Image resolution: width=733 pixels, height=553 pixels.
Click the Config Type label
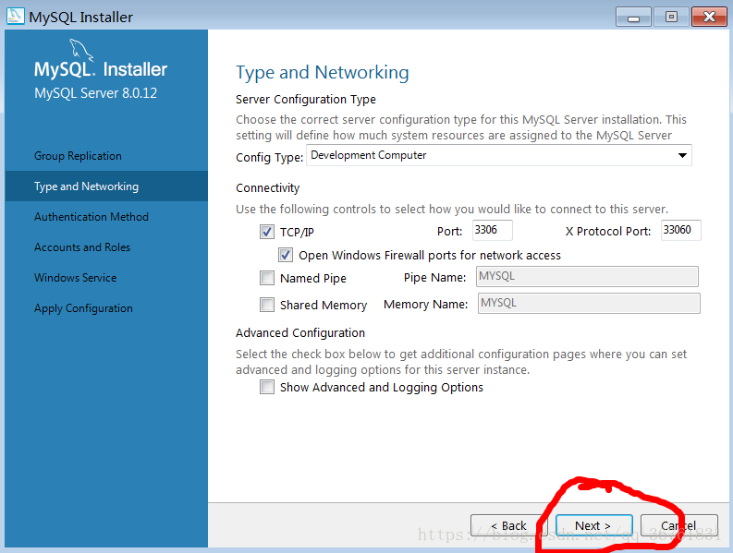(269, 157)
